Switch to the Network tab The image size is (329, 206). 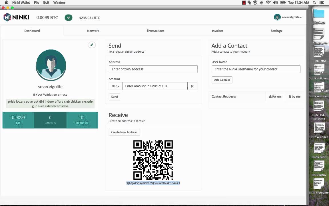93,31
